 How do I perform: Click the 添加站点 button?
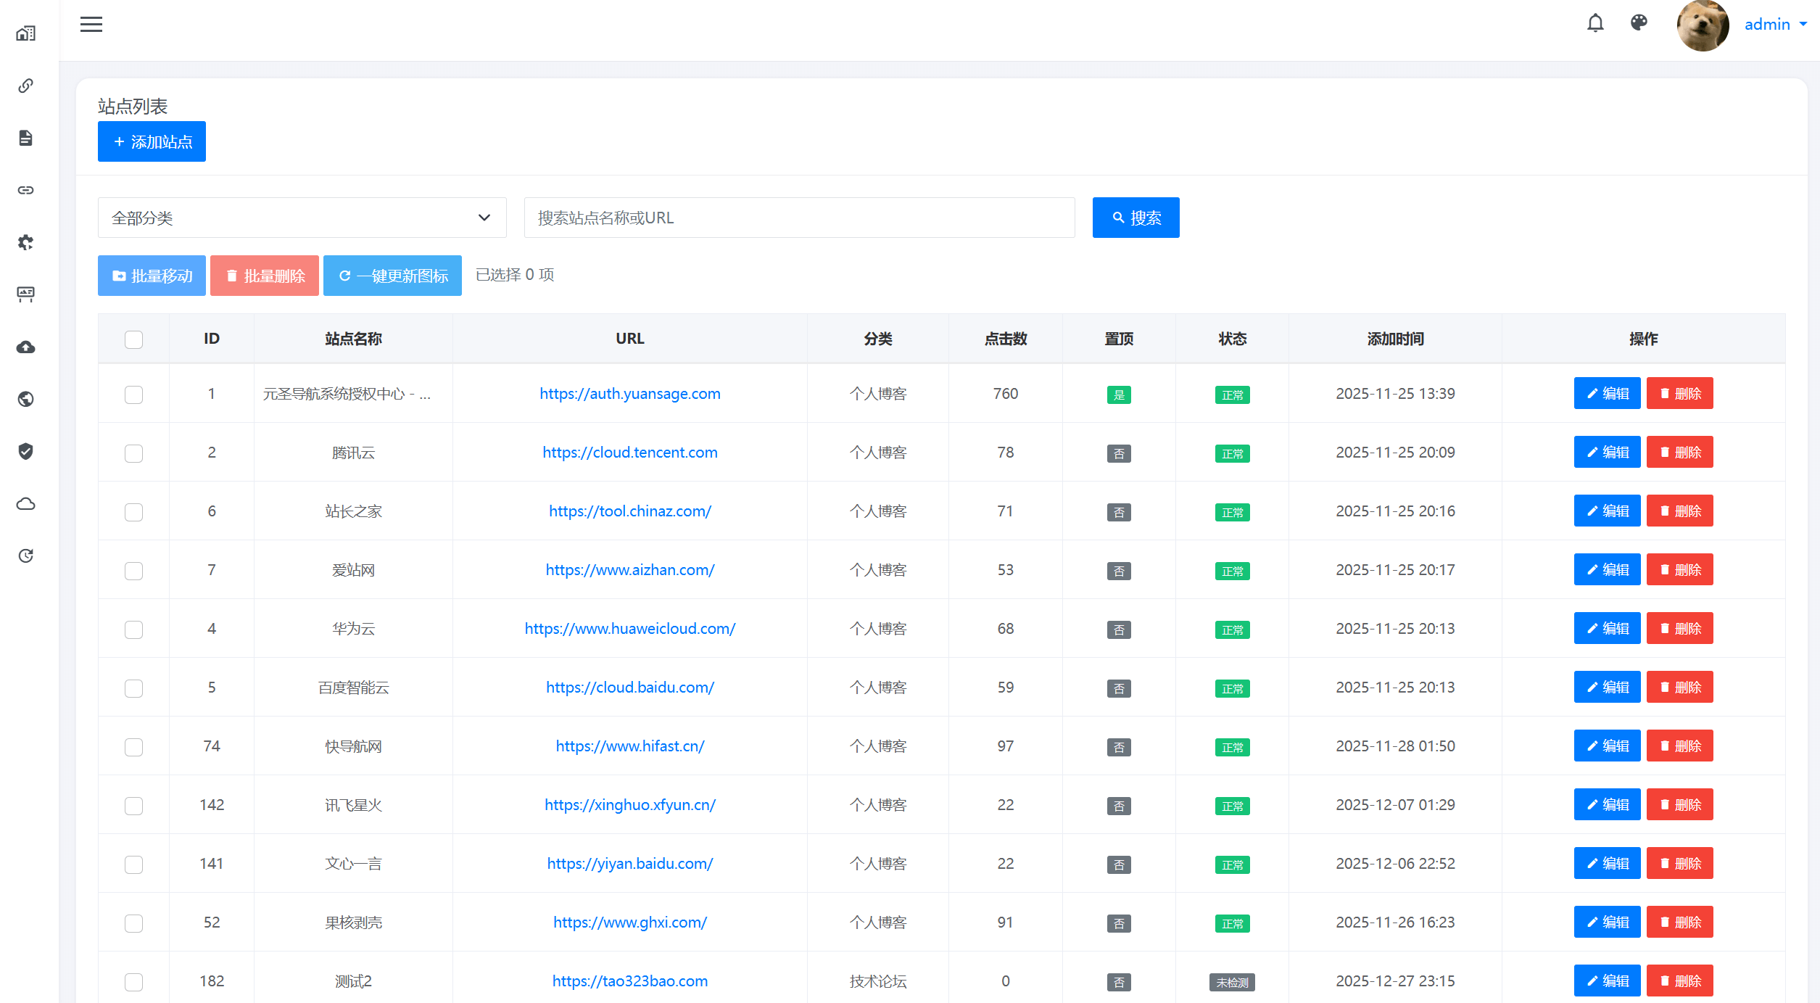[x=152, y=141]
